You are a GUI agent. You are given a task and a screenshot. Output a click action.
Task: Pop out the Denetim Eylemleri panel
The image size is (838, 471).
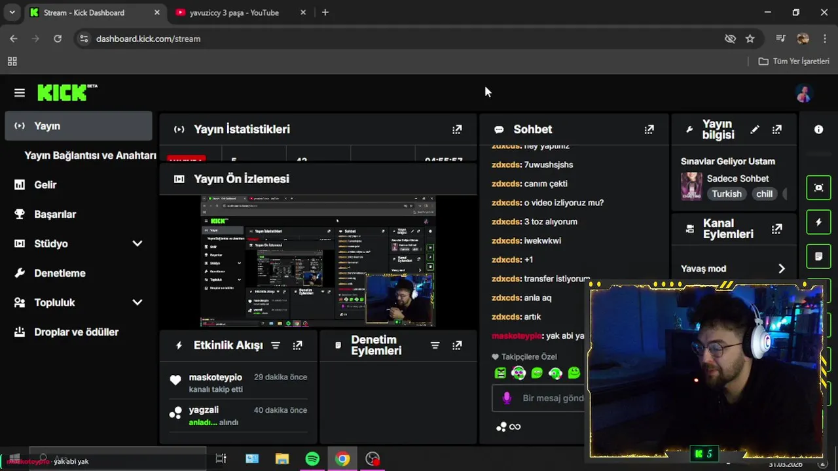click(457, 345)
